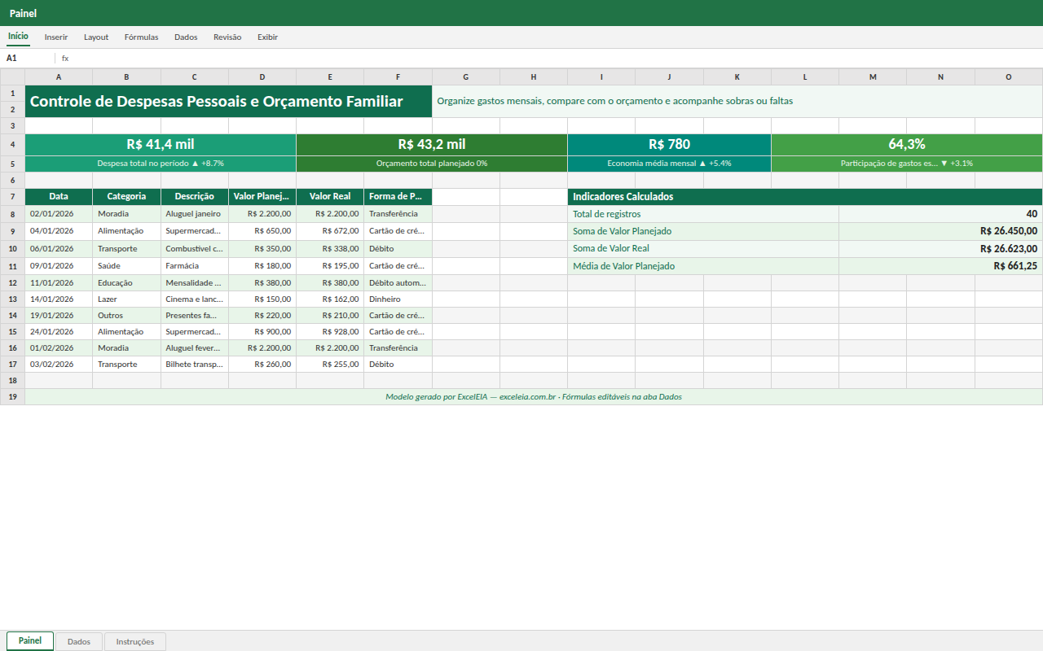Select the 'Farmácia' description cell
Image resolution: width=1043 pixels, height=651 pixels.
195,266
